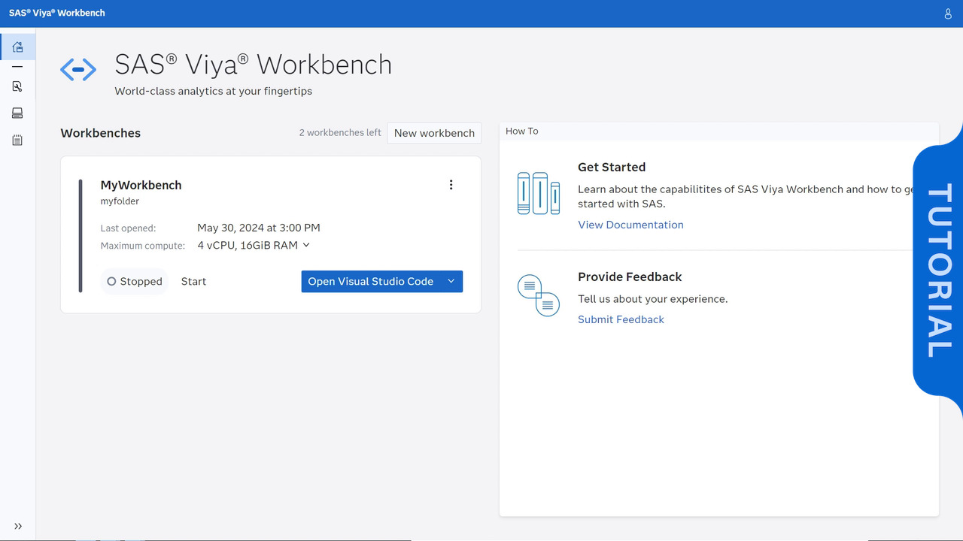The width and height of the screenshot is (963, 541).
Task: Open Submit Feedback link
Action: pyautogui.click(x=621, y=319)
